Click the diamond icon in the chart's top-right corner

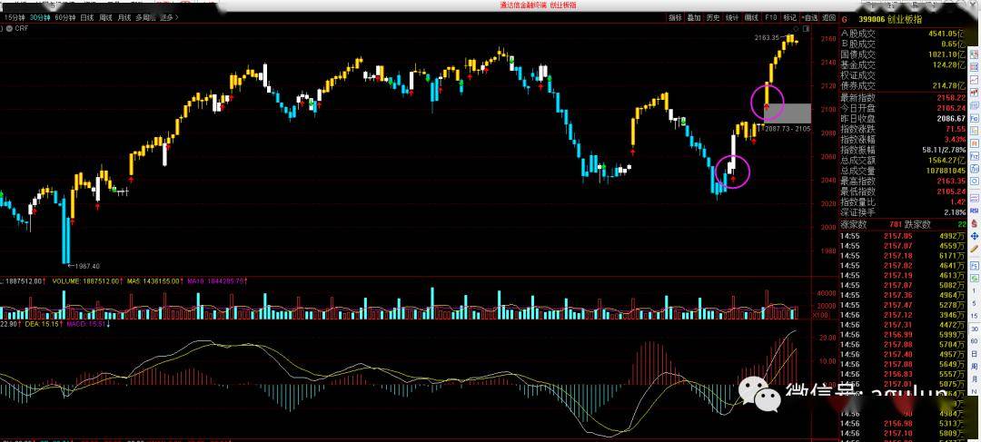(796, 29)
